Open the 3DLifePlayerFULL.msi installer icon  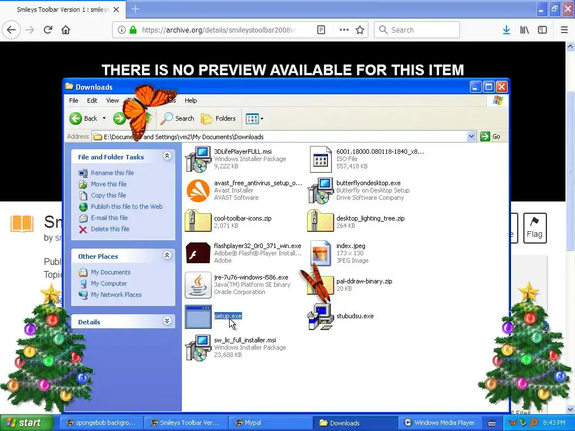(198, 159)
